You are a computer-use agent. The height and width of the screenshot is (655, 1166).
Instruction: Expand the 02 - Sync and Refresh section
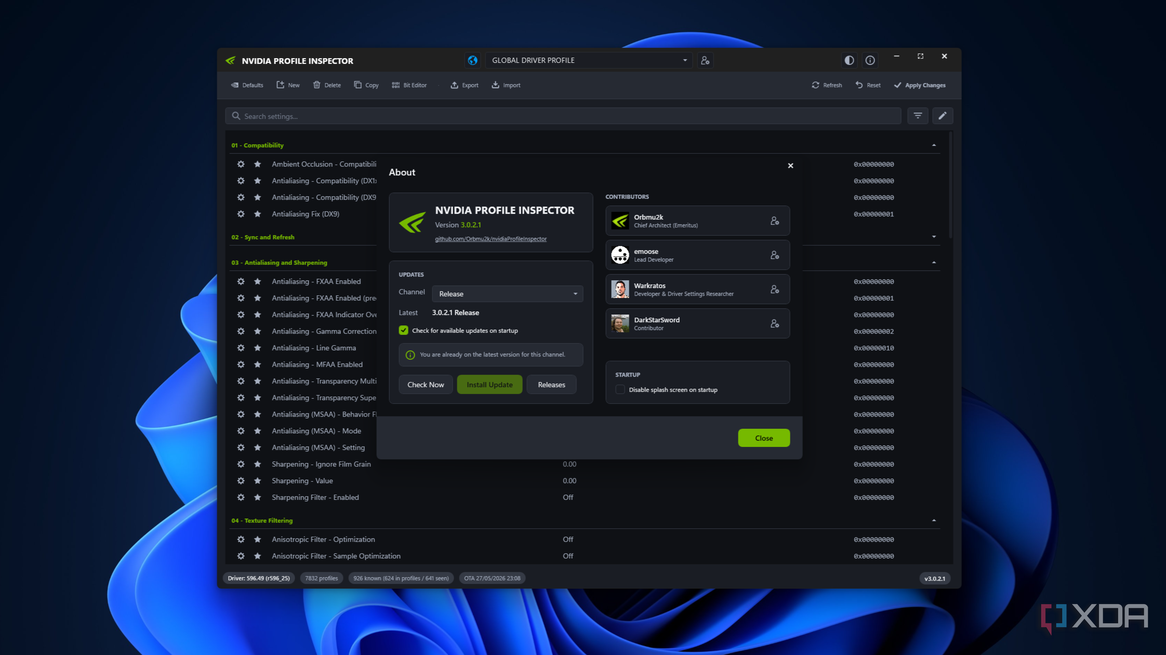(934, 237)
